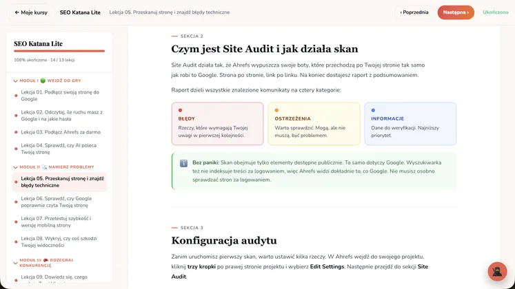This screenshot has width=515, height=289.
Task: Click the Ukończono completion link
Action: click(495, 12)
